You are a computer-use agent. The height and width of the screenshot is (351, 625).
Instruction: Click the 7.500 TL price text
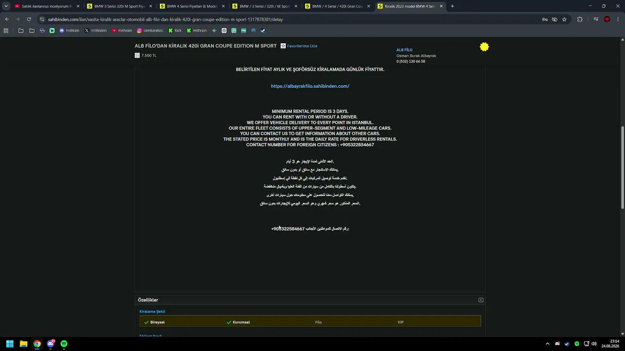(148, 56)
